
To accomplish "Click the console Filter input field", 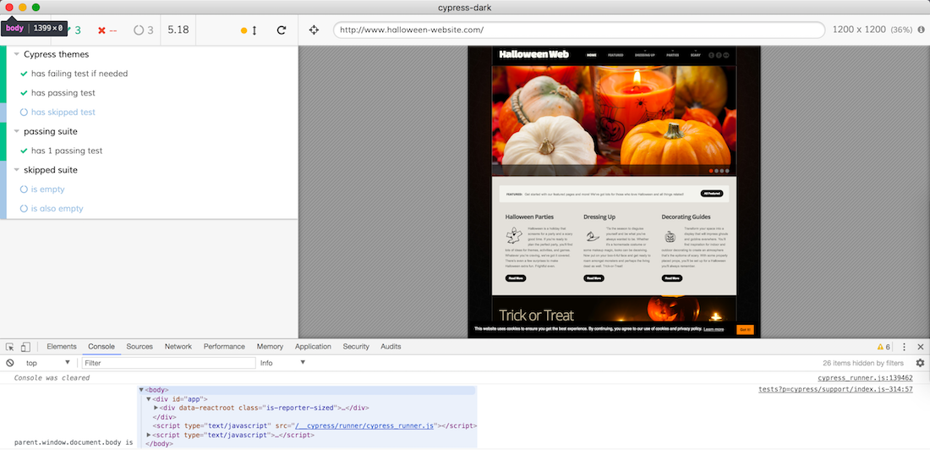I will [168, 363].
